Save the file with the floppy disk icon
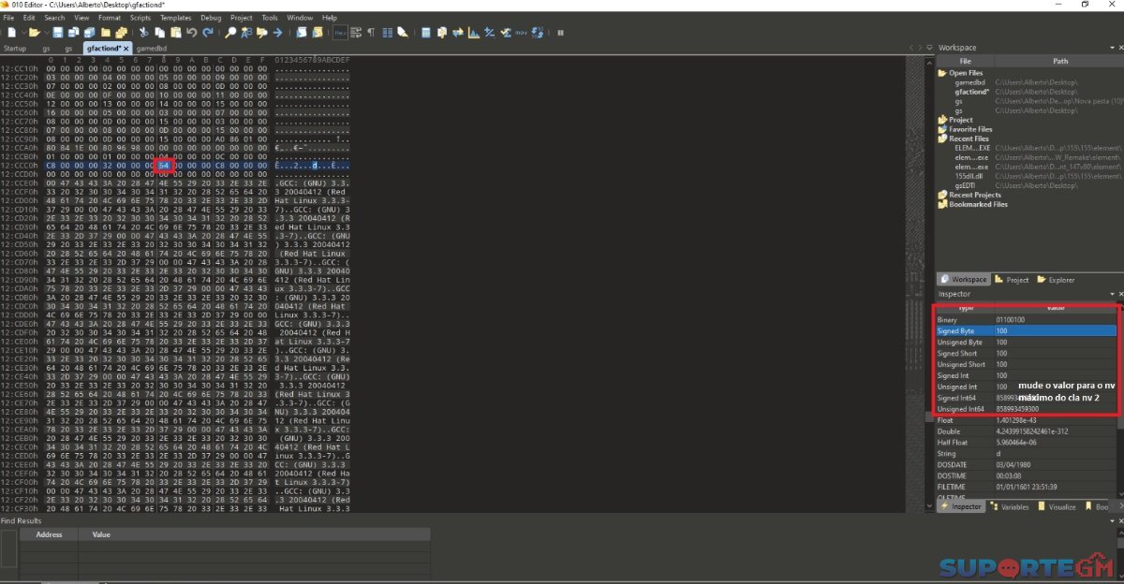1124x584 pixels. (58, 32)
